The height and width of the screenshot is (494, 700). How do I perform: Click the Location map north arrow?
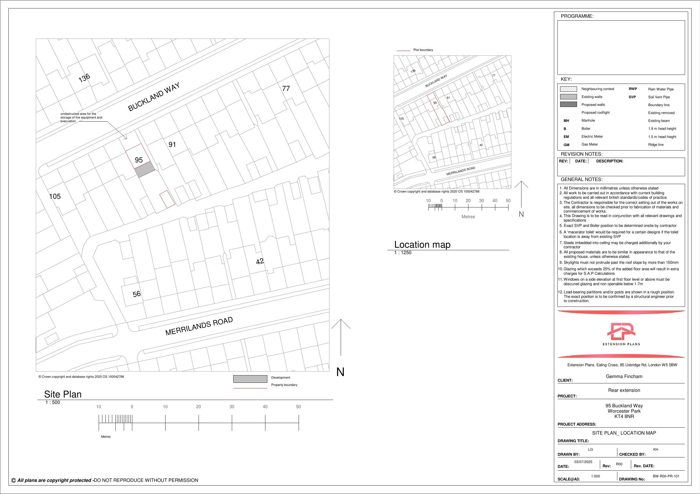[x=521, y=194]
